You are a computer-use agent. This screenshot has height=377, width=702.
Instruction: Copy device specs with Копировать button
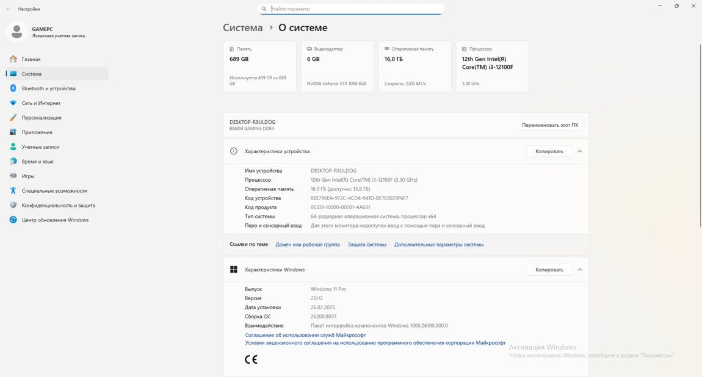tap(549, 151)
